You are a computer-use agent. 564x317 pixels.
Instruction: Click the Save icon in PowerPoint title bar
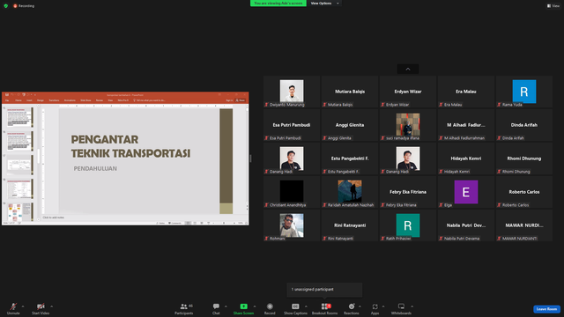[7, 94]
